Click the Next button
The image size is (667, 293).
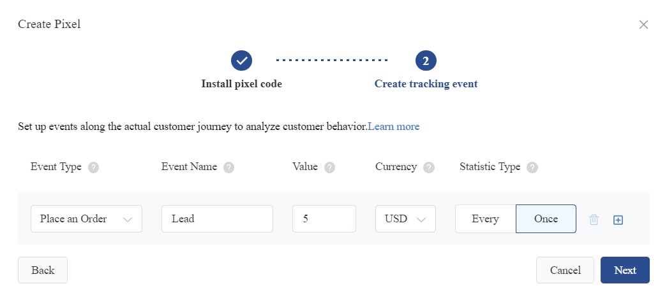625,270
